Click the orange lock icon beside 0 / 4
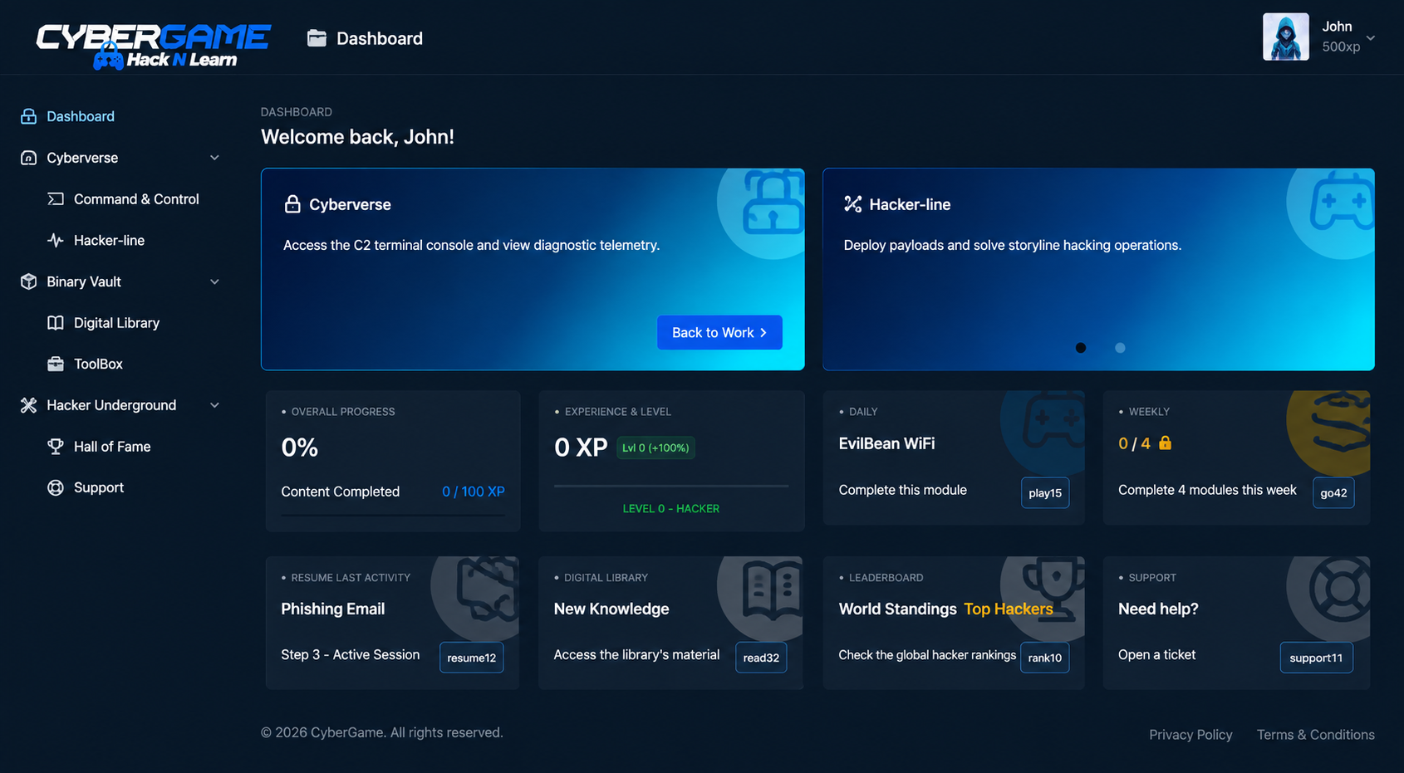The width and height of the screenshot is (1404, 773). pyautogui.click(x=1165, y=443)
